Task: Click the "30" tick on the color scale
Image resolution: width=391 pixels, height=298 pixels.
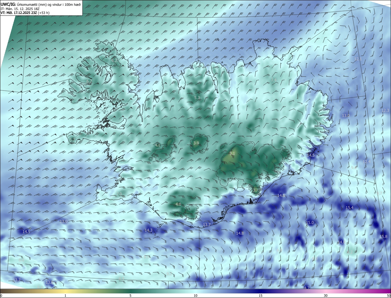Action: pos(326,296)
